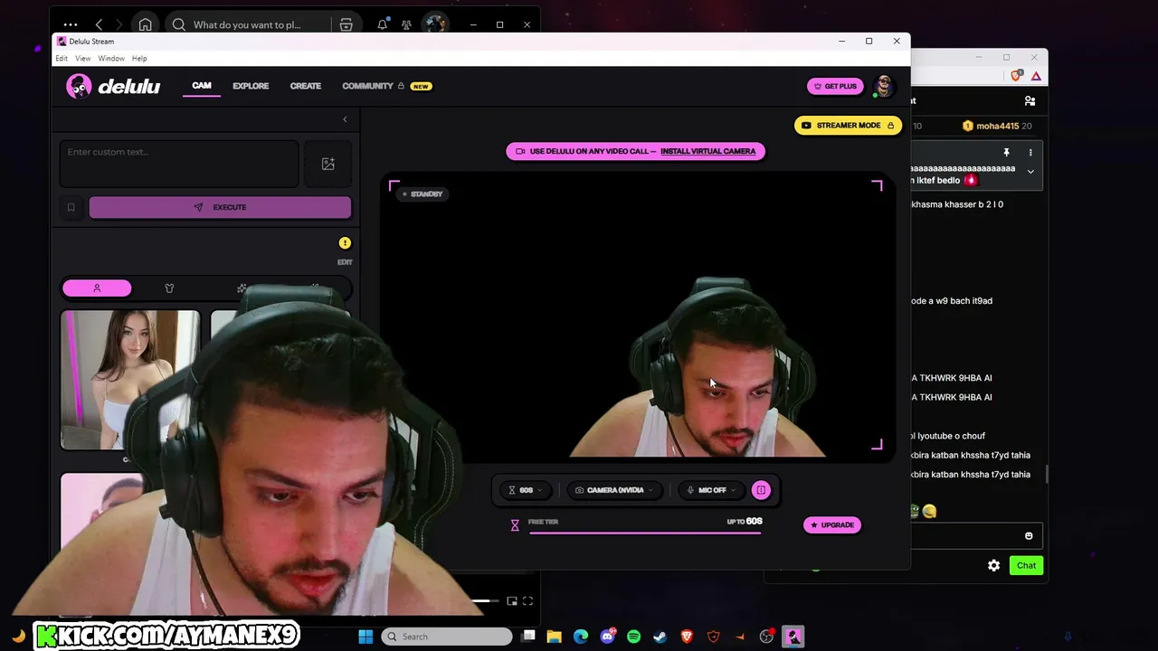Open Microsoft Edge from the taskbar

tap(581, 637)
